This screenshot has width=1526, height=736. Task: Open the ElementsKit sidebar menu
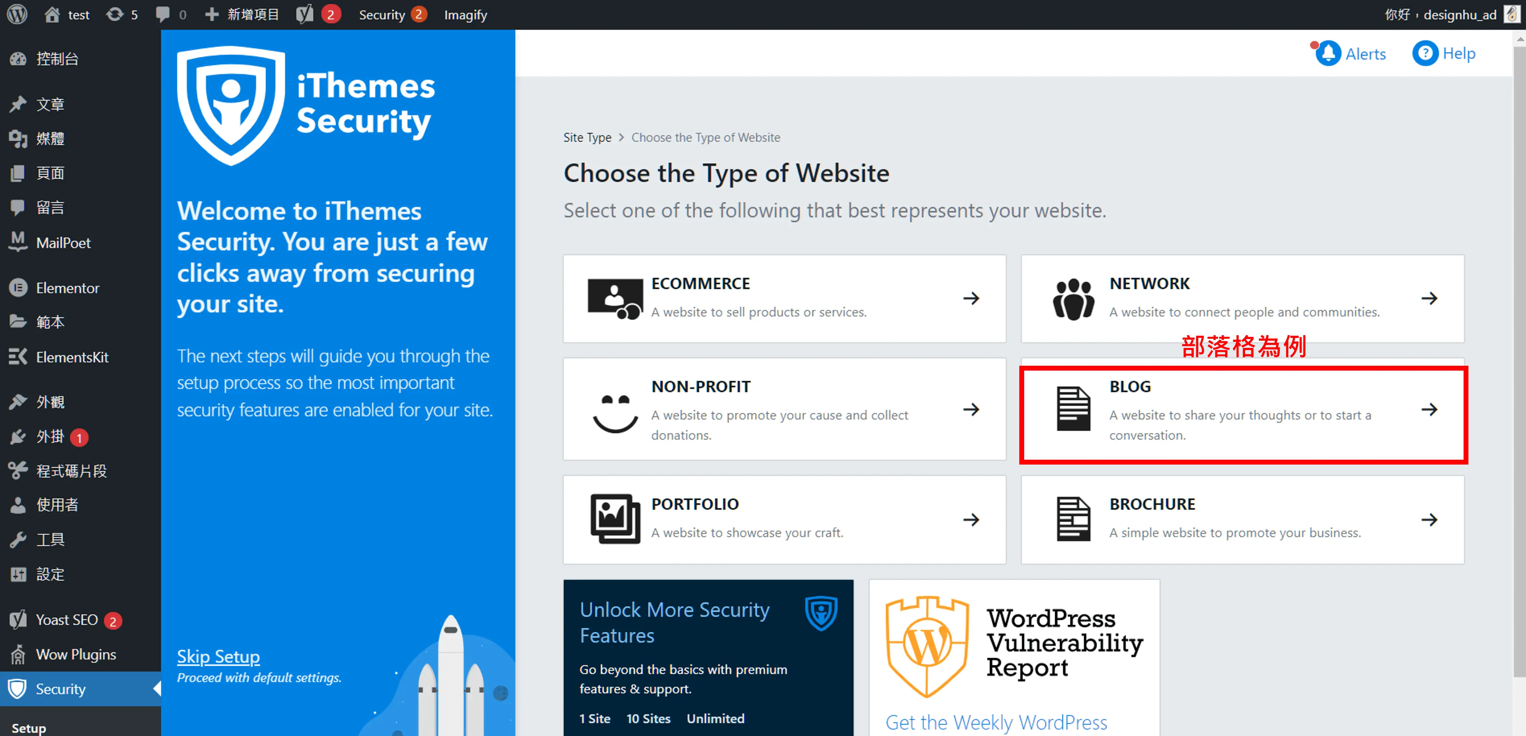(x=80, y=357)
